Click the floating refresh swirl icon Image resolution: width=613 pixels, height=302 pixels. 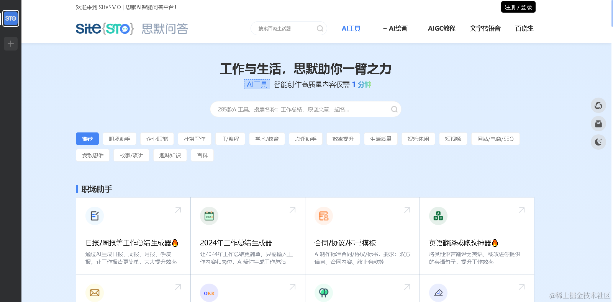[598, 105]
